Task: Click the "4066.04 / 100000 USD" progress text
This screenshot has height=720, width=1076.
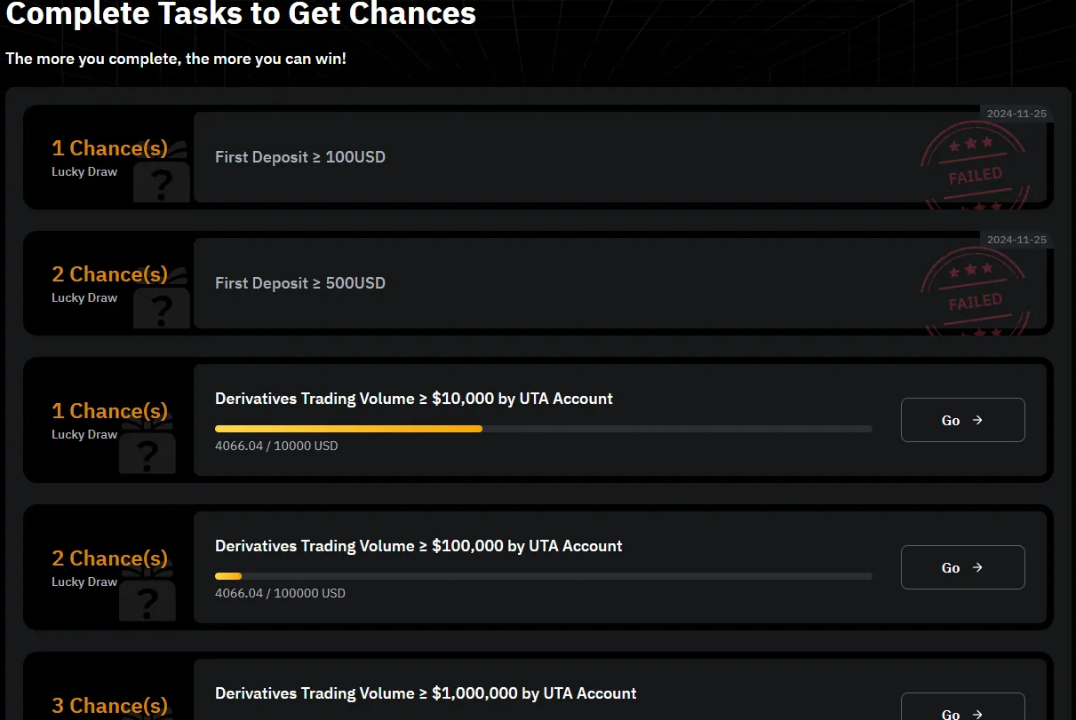Action: (x=280, y=593)
